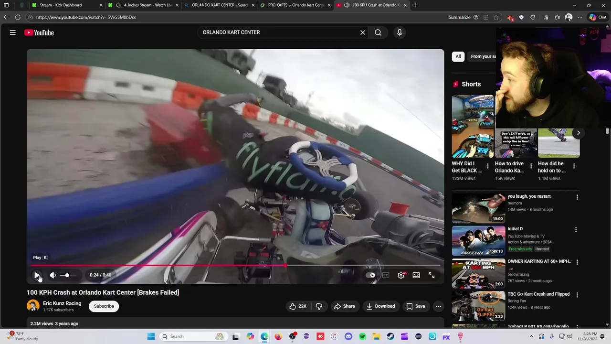The image size is (611, 344).
Task: Save the video to a playlist
Action: 415,306
